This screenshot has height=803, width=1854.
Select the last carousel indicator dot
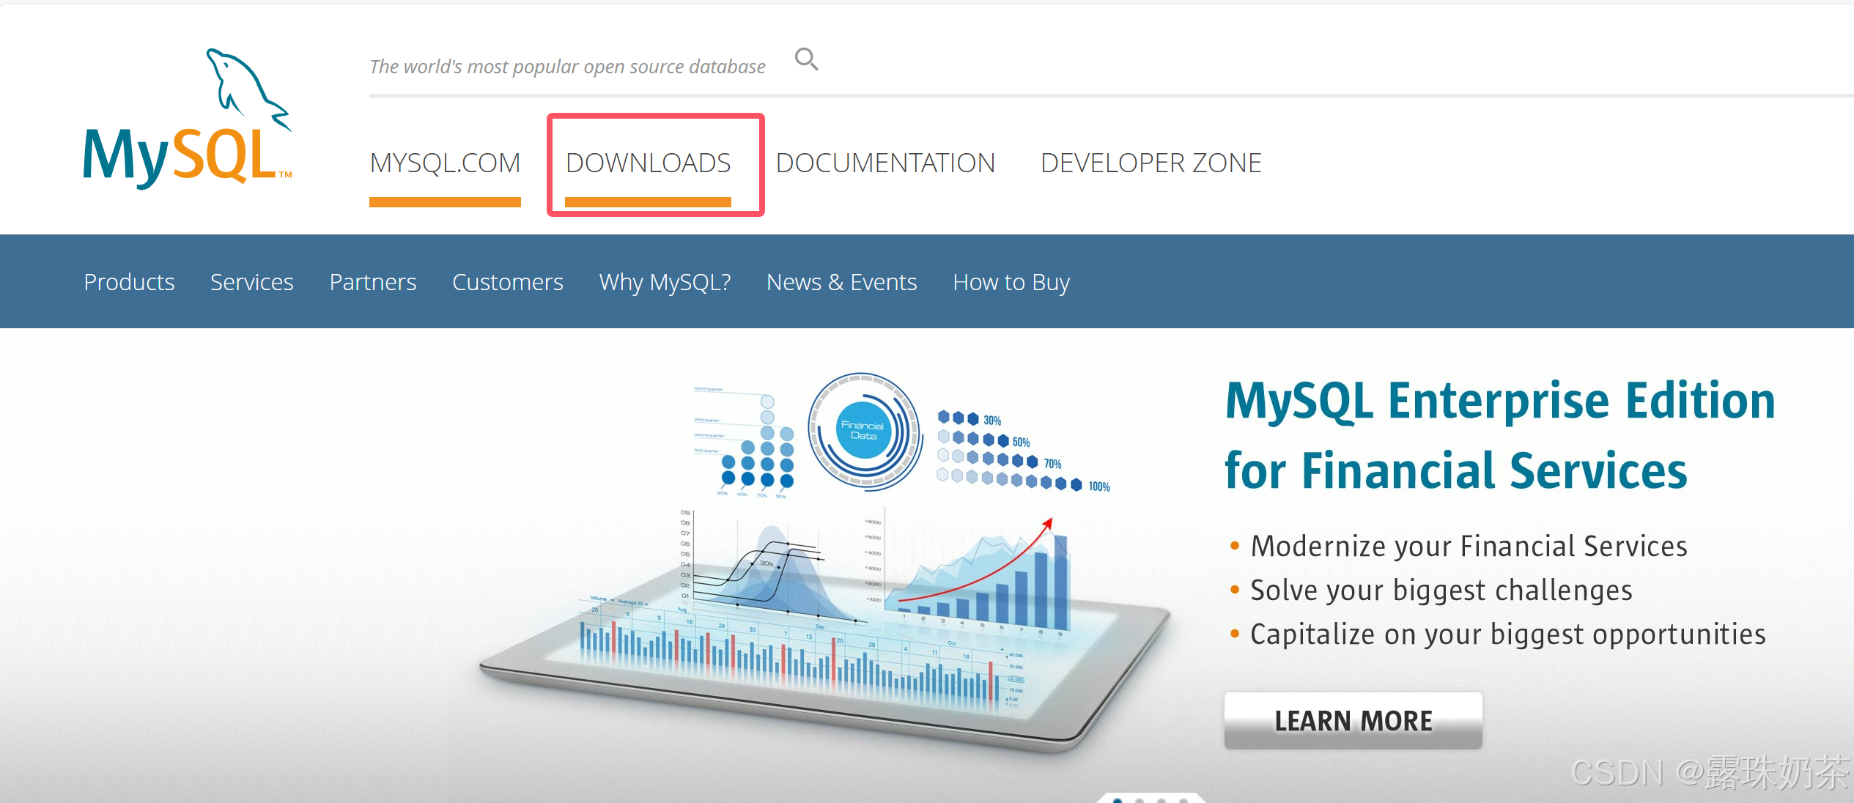coord(1183,801)
